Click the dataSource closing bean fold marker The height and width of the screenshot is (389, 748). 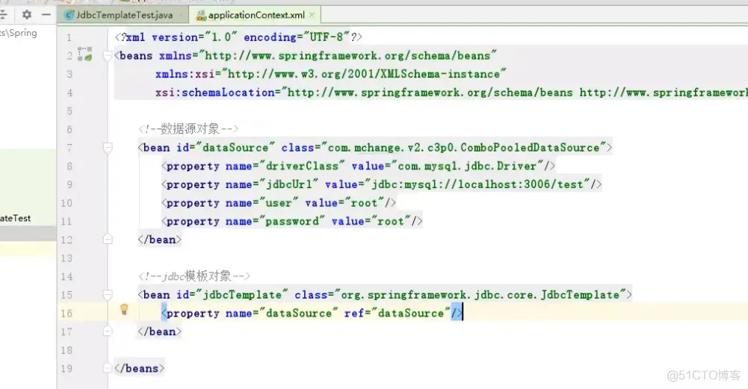pyautogui.click(x=108, y=240)
